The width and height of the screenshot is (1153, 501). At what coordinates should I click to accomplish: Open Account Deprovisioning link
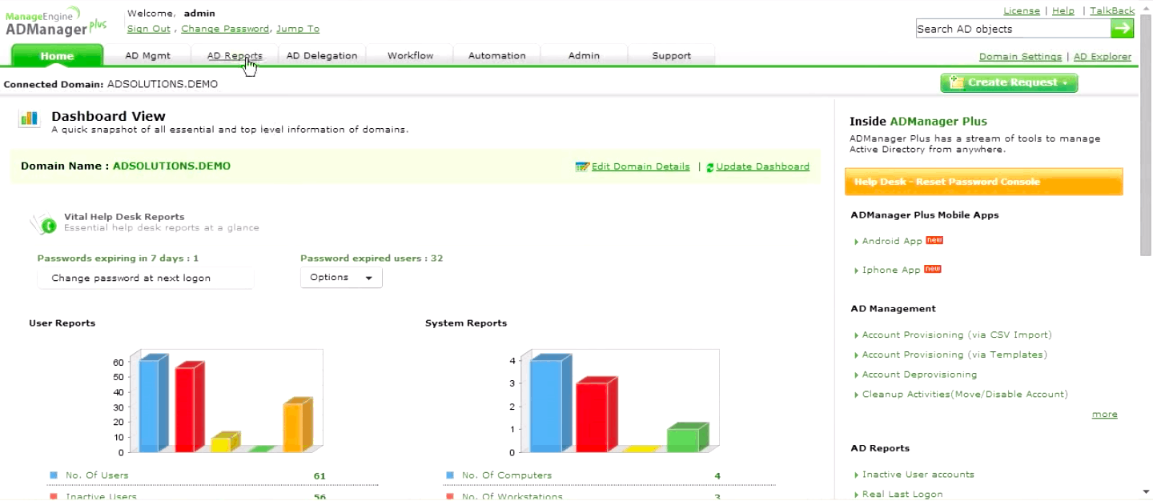tap(919, 375)
